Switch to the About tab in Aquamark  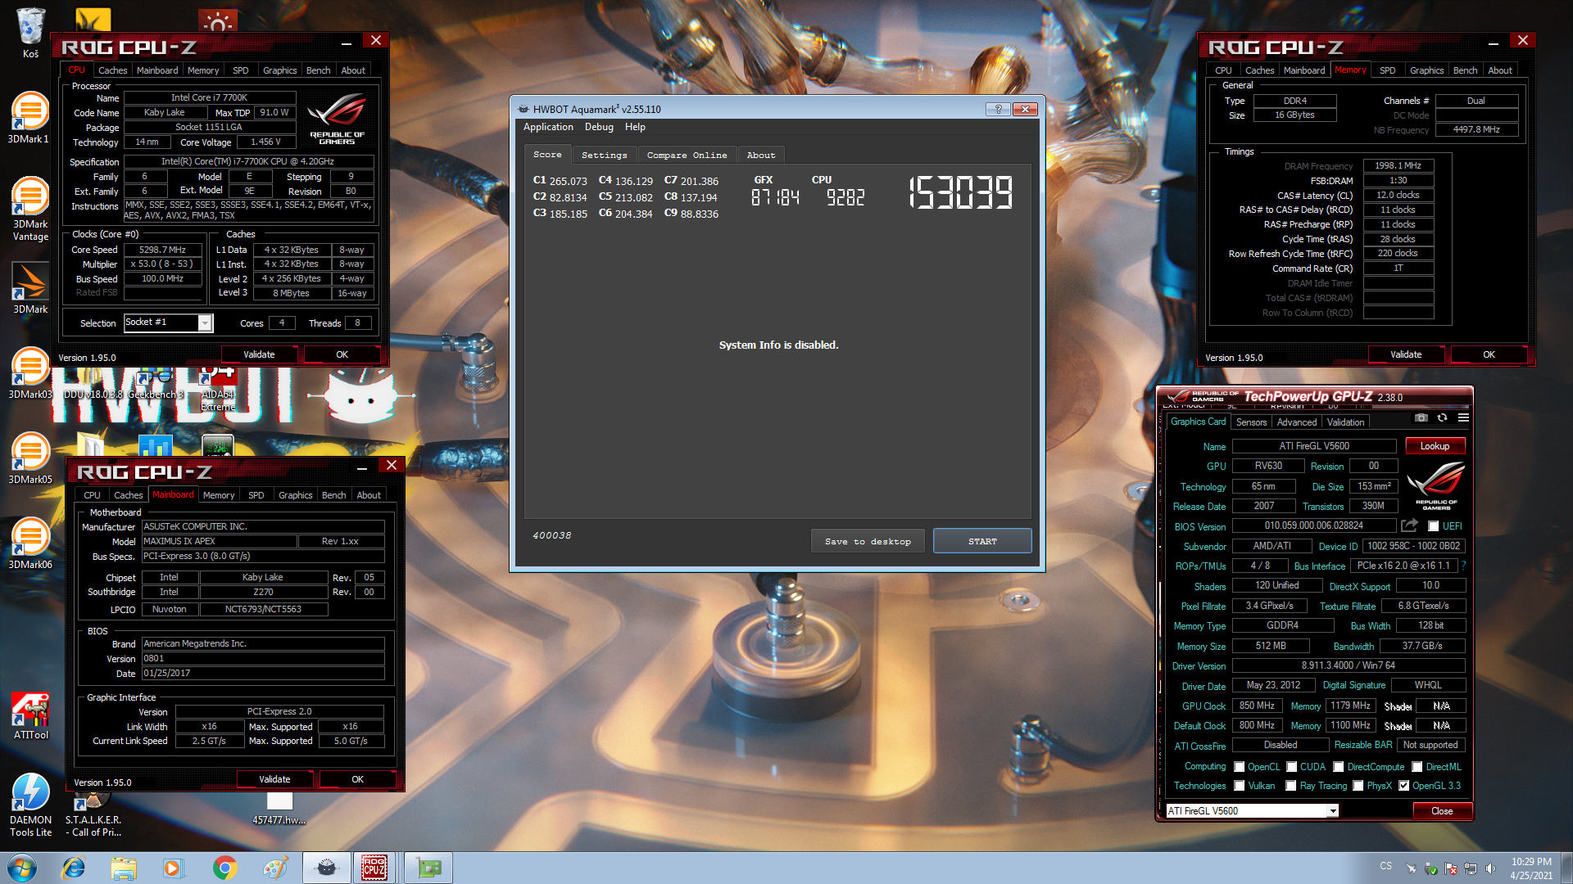[x=761, y=155]
